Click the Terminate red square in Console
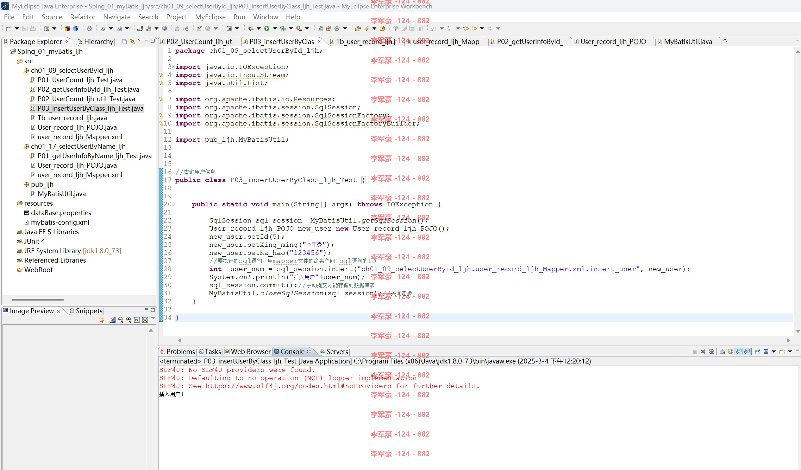 (x=695, y=352)
